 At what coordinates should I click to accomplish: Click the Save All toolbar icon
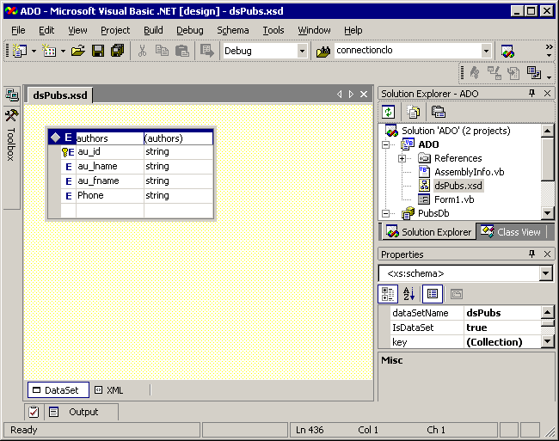117,51
